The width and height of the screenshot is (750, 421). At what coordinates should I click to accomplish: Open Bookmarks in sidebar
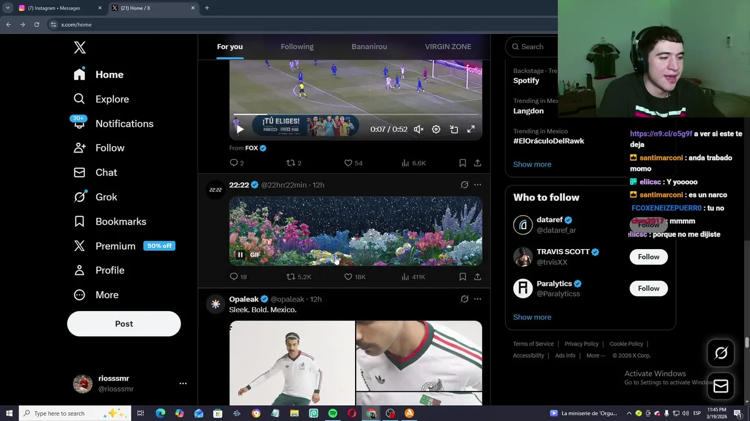(110, 222)
